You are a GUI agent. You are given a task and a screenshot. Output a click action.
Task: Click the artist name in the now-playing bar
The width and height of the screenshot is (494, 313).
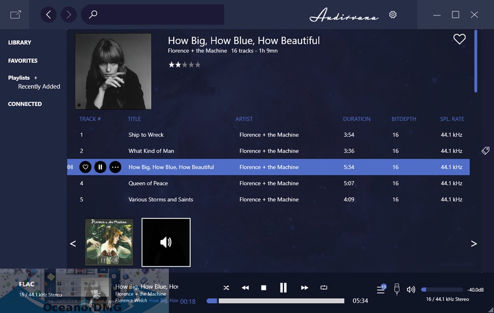click(x=140, y=294)
